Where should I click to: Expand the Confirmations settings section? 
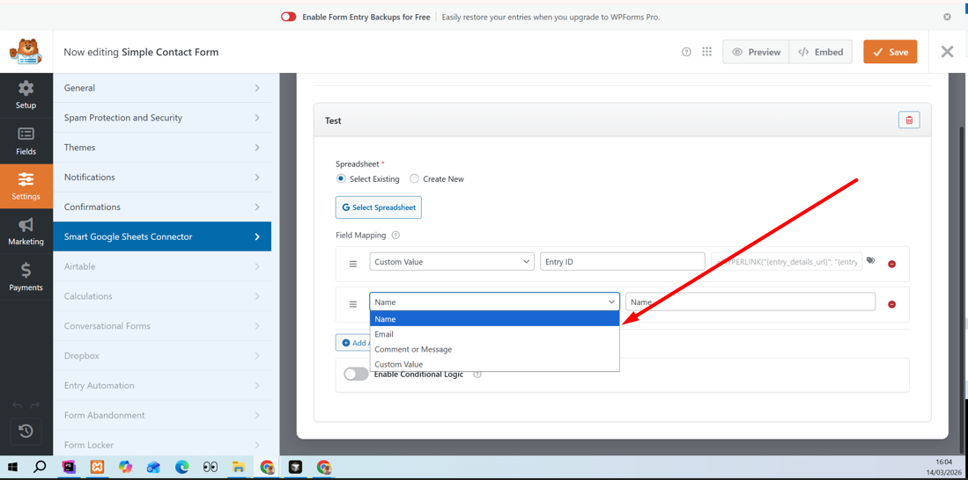pos(162,207)
